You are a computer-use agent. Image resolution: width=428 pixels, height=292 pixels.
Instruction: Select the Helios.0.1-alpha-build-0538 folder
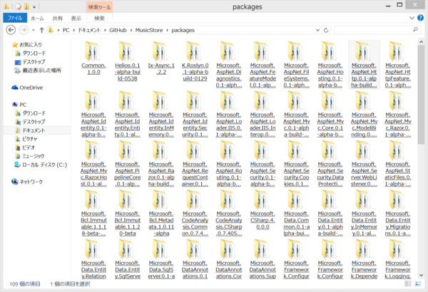coord(128,62)
